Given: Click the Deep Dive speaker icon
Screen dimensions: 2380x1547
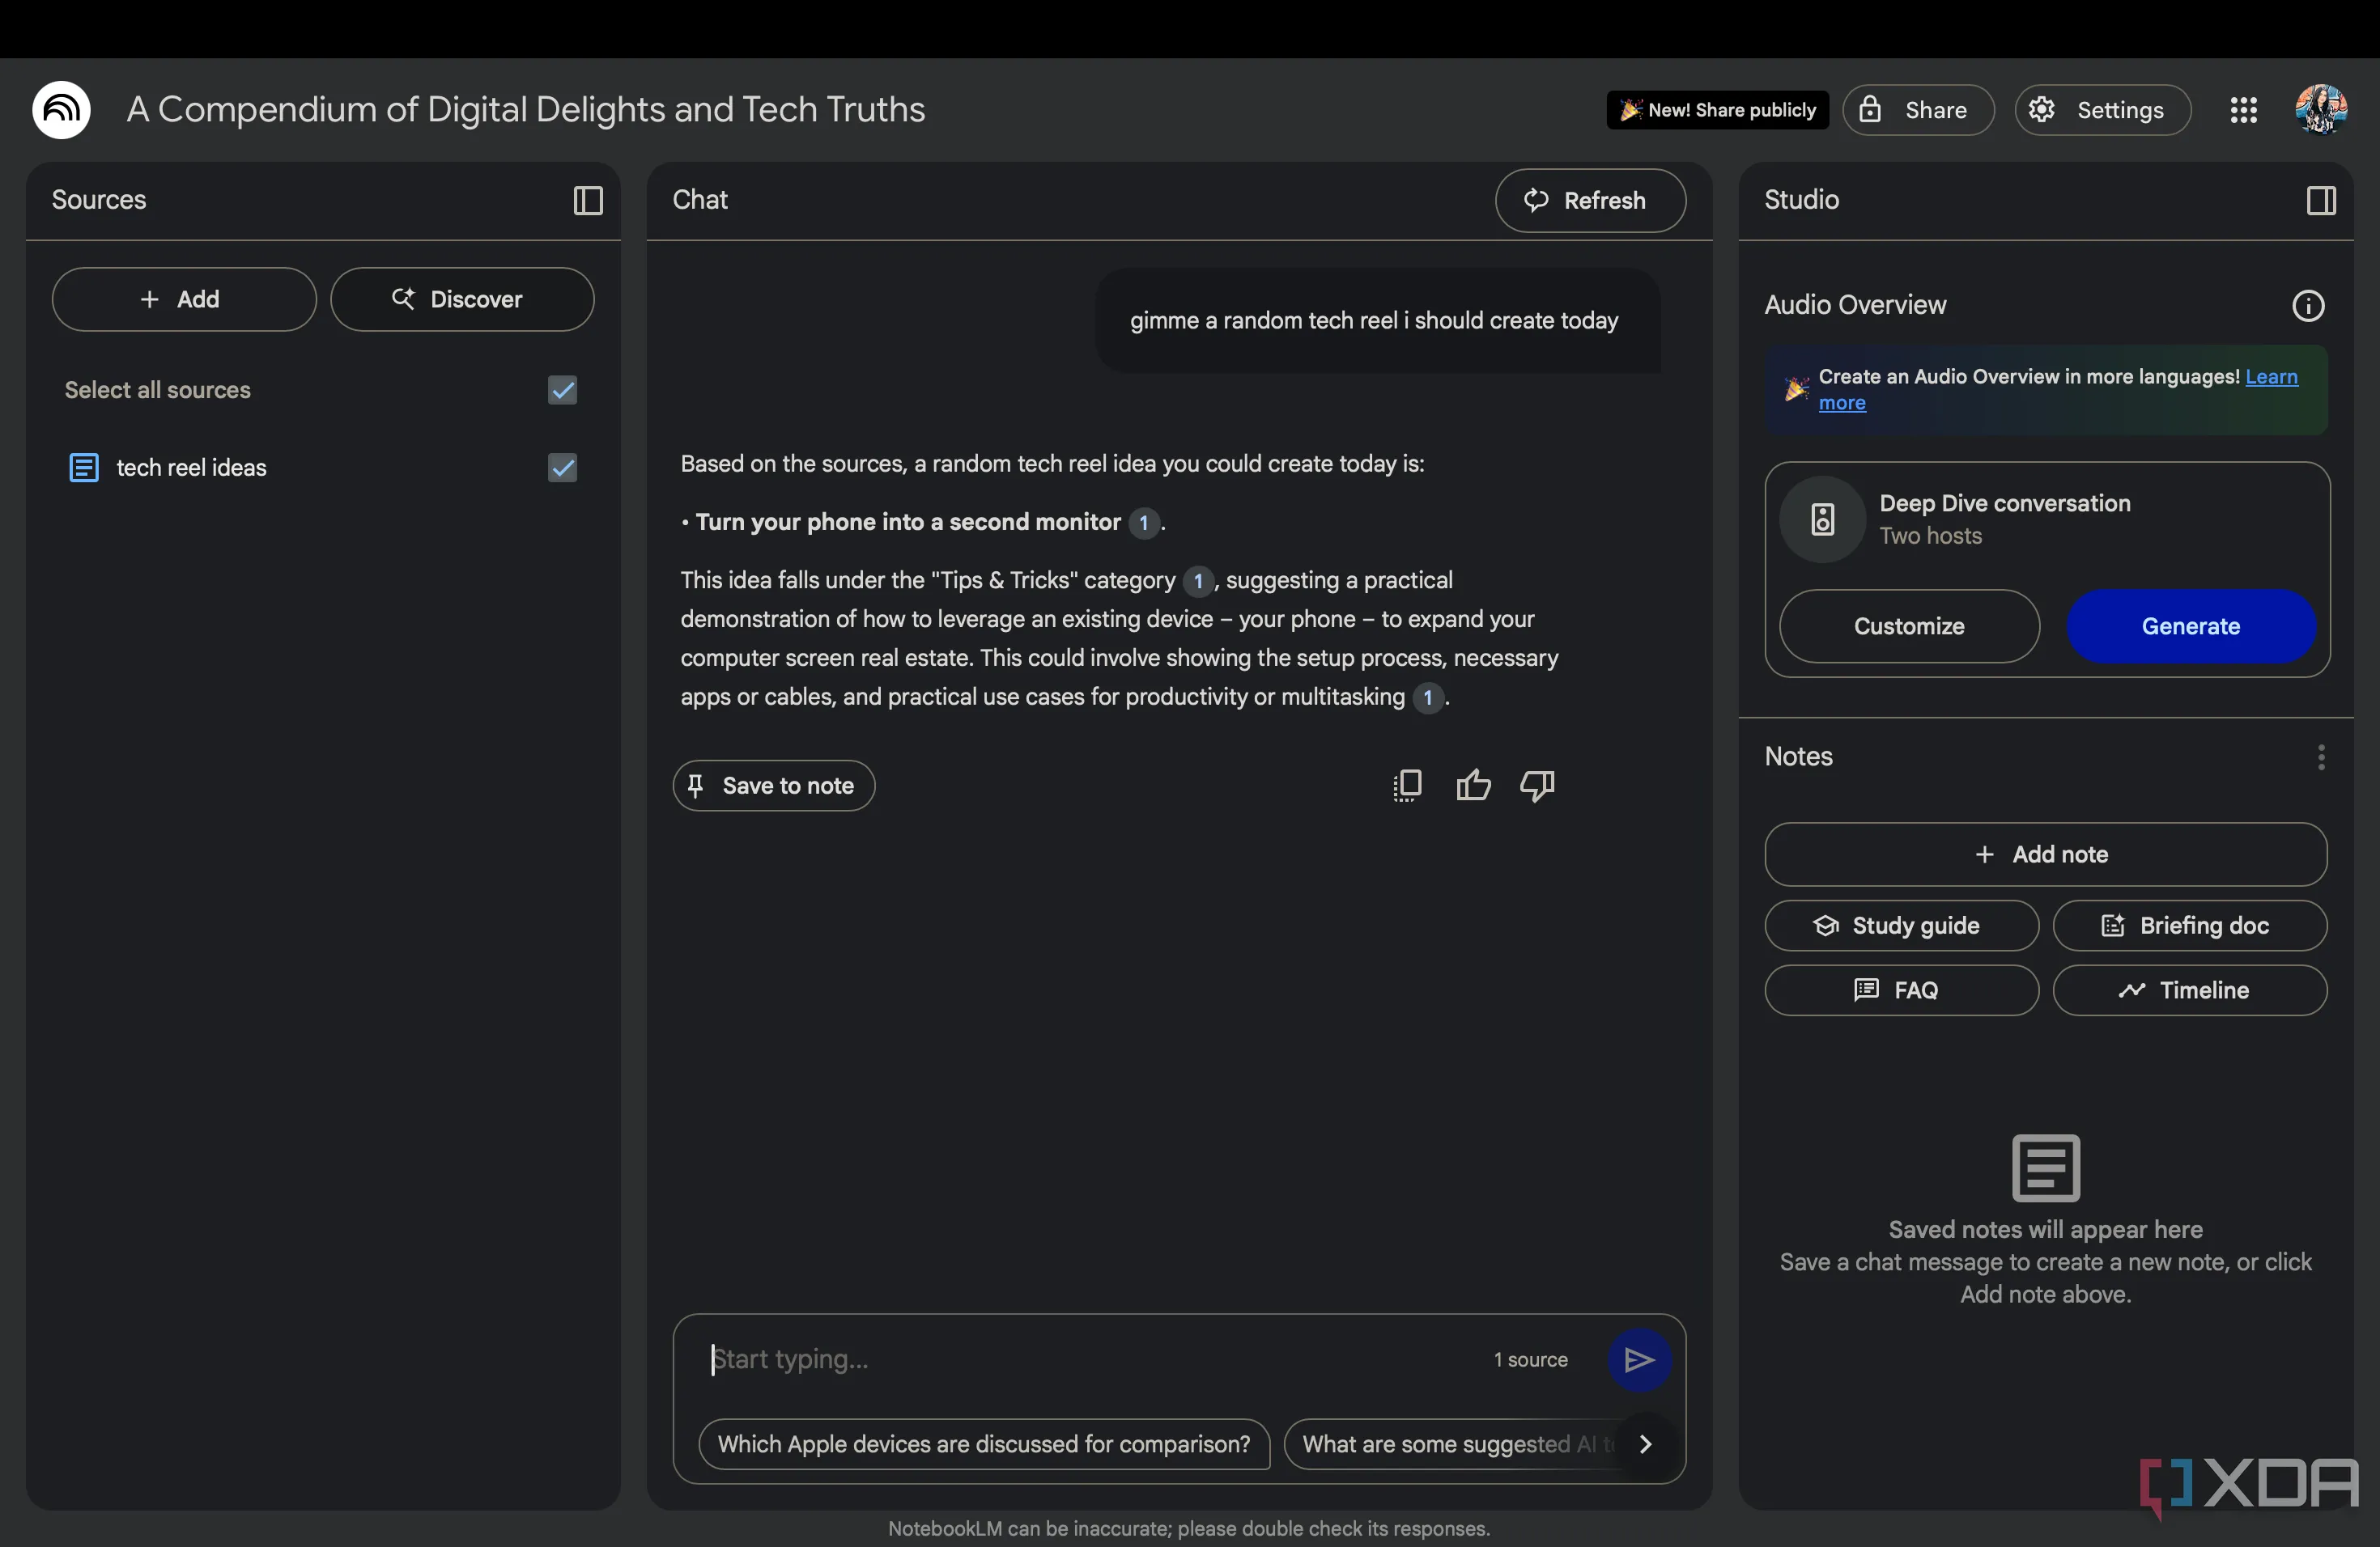Looking at the screenshot, I should [x=1822, y=519].
